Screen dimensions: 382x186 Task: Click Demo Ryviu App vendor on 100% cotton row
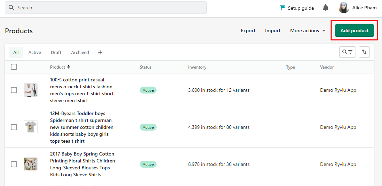[x=338, y=90]
